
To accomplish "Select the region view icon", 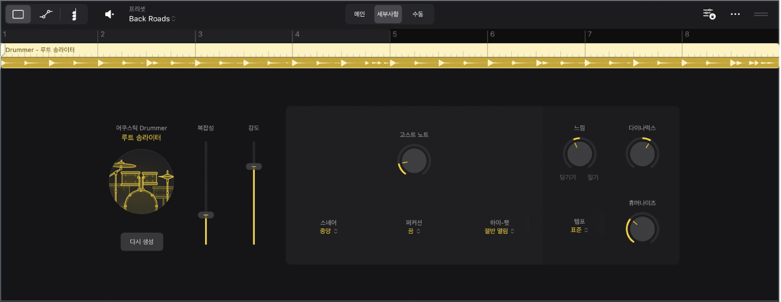I will click(19, 14).
